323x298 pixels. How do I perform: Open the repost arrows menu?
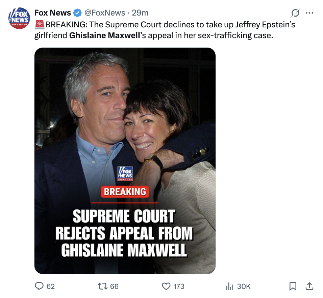click(x=103, y=286)
